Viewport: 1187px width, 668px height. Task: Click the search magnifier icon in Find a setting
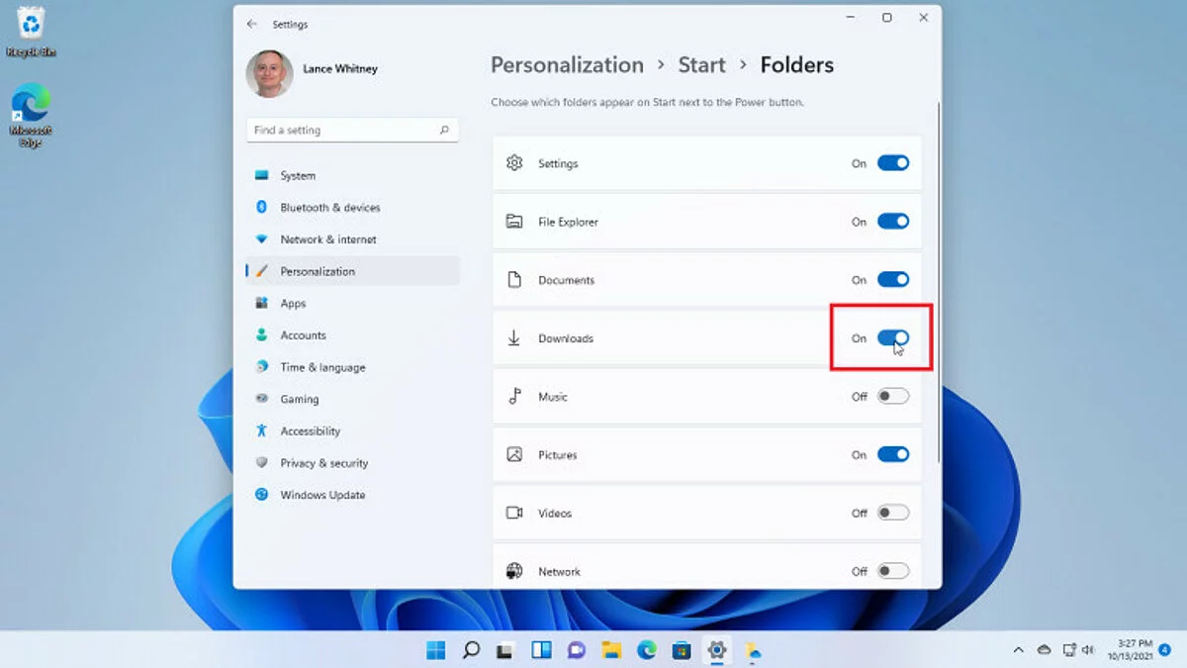click(x=444, y=130)
